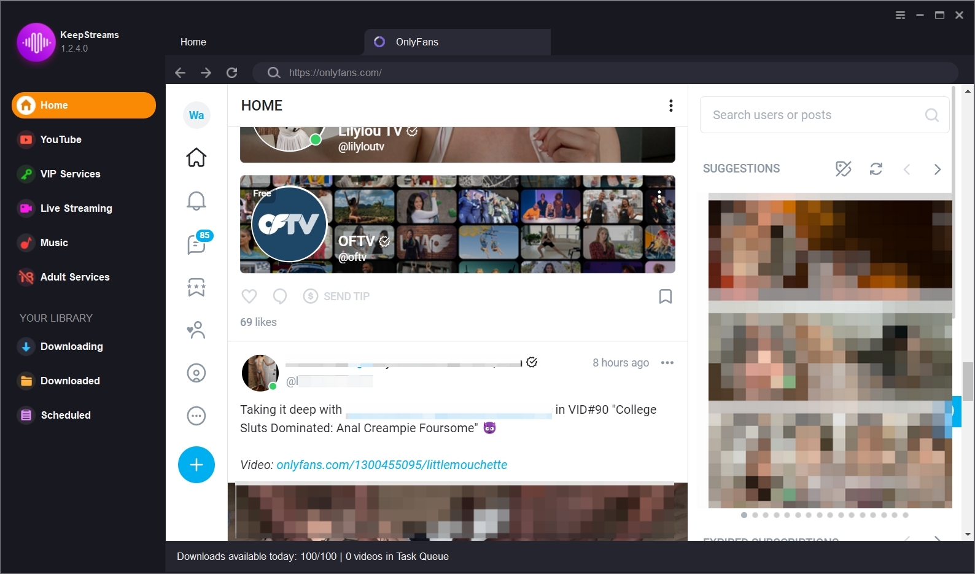Viewport: 975px width, 574px height.
Task: Go back with the browser back arrow
Action: 180,72
